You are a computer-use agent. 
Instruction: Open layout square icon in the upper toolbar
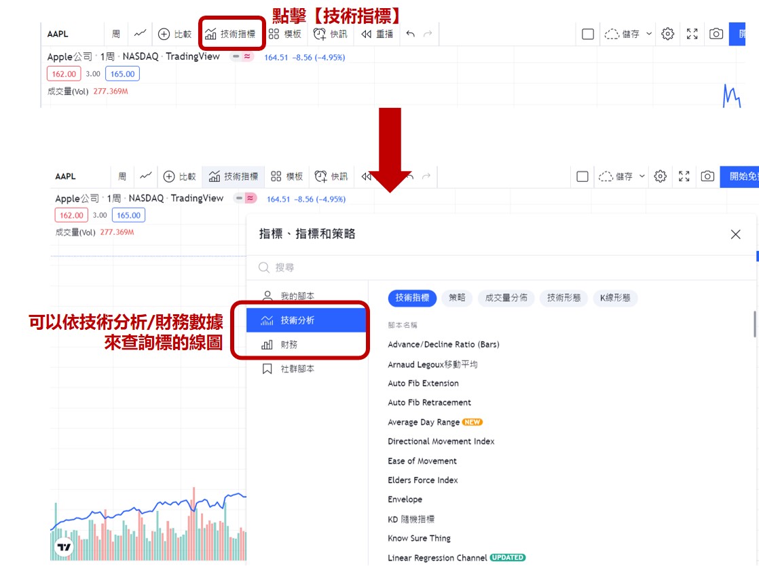point(588,34)
